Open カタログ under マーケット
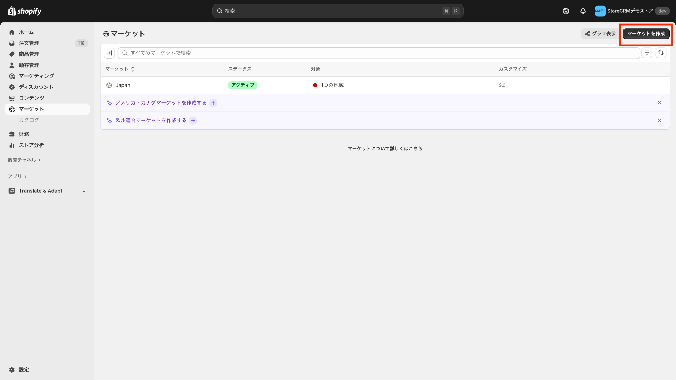 click(29, 120)
